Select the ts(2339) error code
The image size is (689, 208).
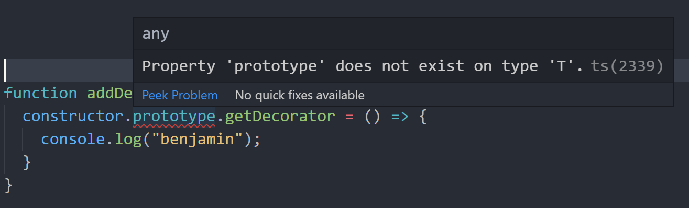point(627,66)
